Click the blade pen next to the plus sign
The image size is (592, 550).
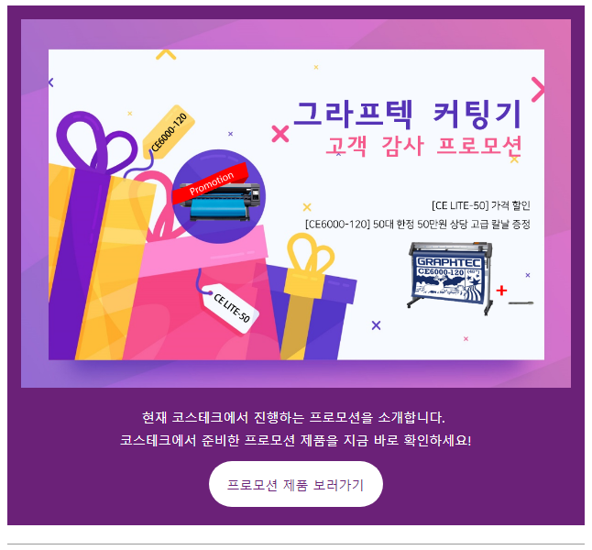coord(521,302)
